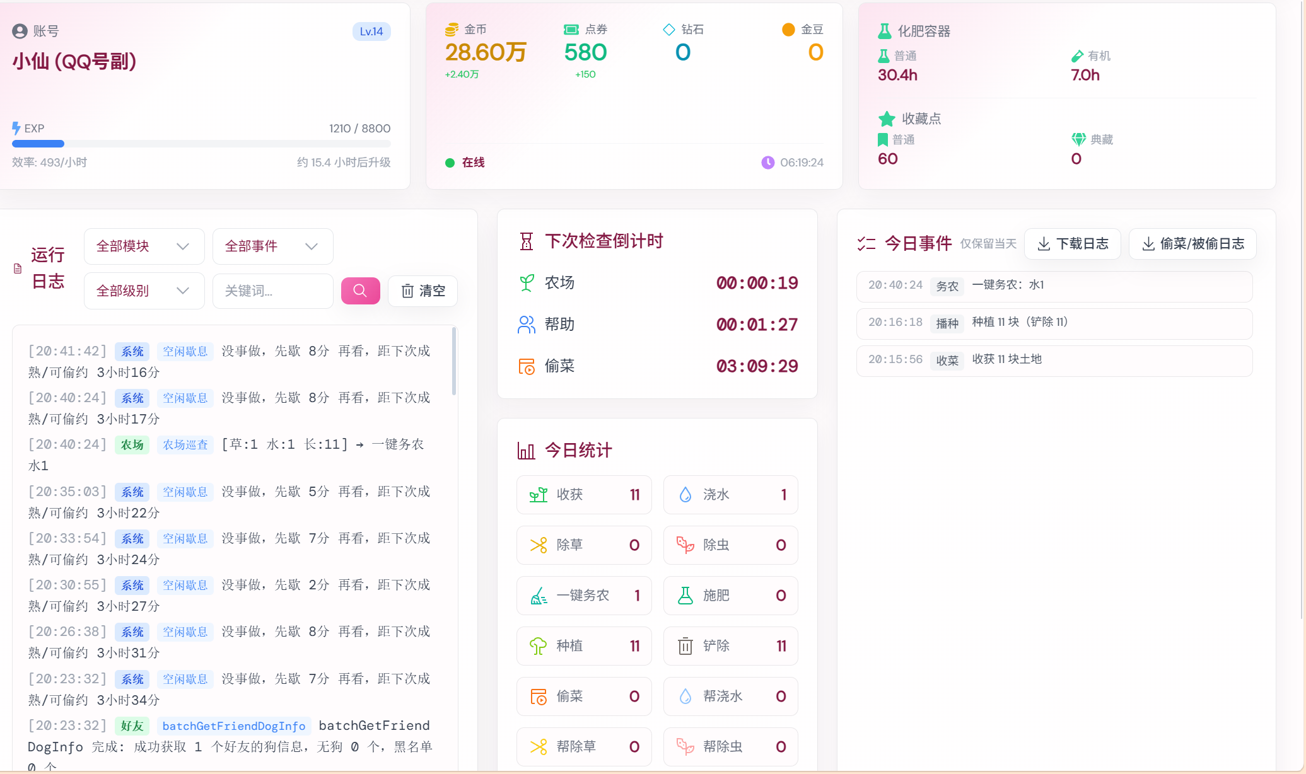Click the gold coins icon
The height and width of the screenshot is (774, 1306).
[452, 30]
